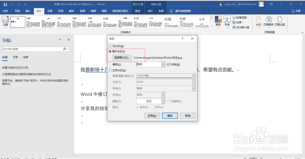Image resolution: width=305 pixels, height=159 pixels.
Task: Click the Share (共享) icon
Action: (296, 11)
